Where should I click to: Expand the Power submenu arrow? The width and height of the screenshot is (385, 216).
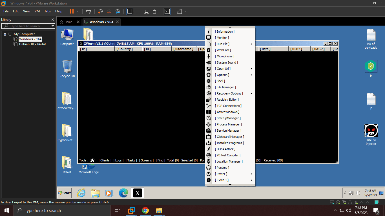[x=251, y=174]
